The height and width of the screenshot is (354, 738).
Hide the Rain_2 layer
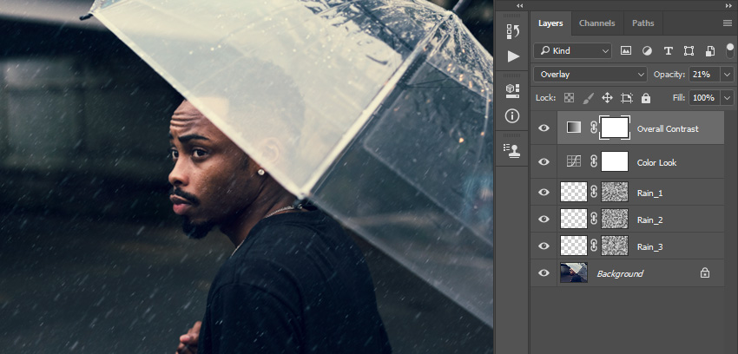[x=544, y=219]
